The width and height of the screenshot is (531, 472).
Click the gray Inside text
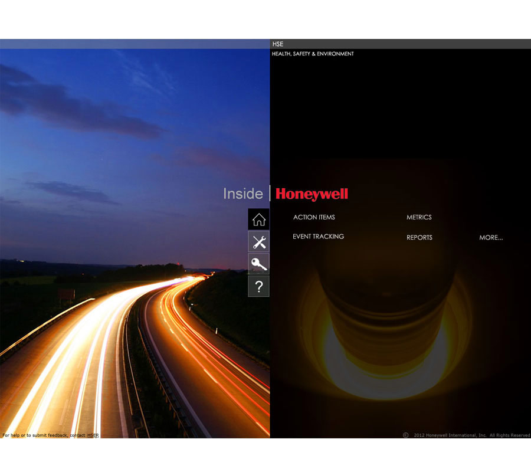tap(242, 194)
